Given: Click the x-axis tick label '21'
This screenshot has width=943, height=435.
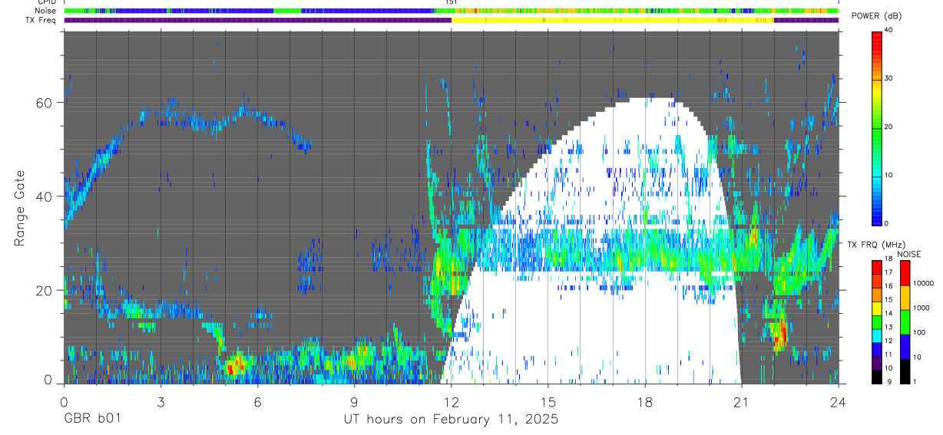Looking at the screenshot, I should tap(741, 401).
